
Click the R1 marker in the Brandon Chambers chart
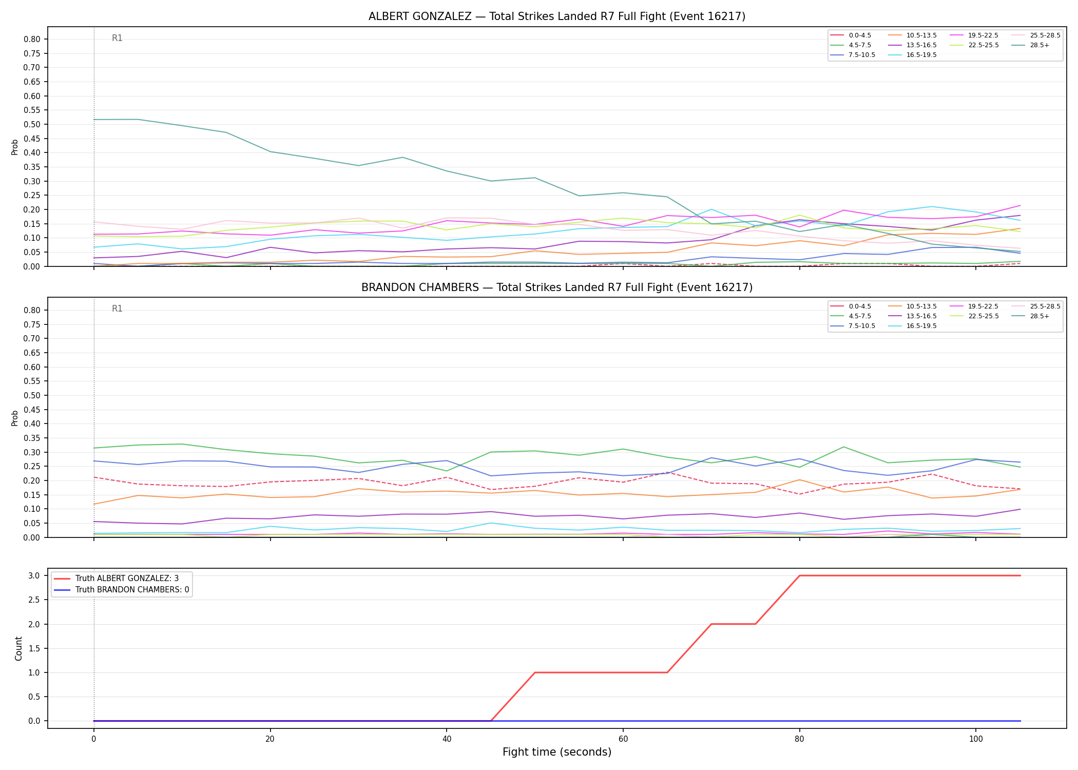pyautogui.click(x=117, y=309)
